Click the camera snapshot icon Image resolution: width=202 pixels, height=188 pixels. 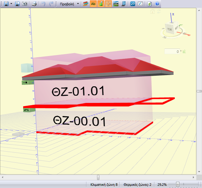click(x=24, y=4)
